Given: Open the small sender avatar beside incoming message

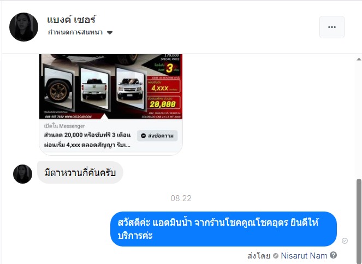Looking at the screenshot, I should [22, 174].
